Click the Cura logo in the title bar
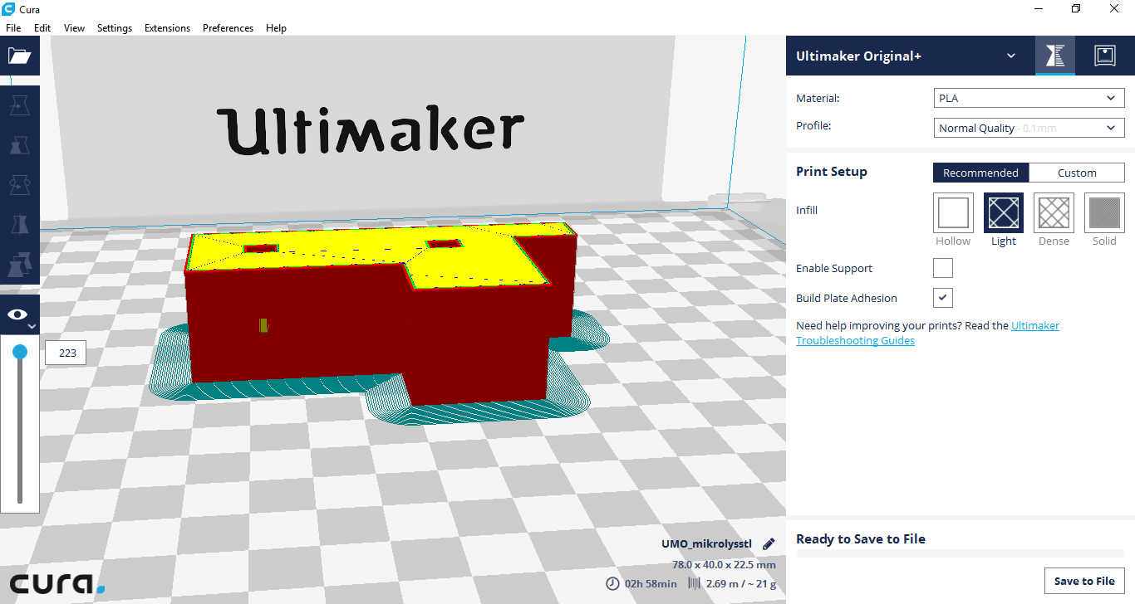This screenshot has height=604, width=1135. click(8, 8)
